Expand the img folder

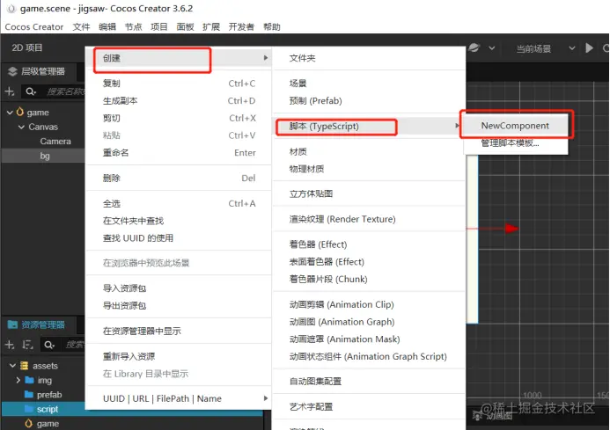[18, 380]
